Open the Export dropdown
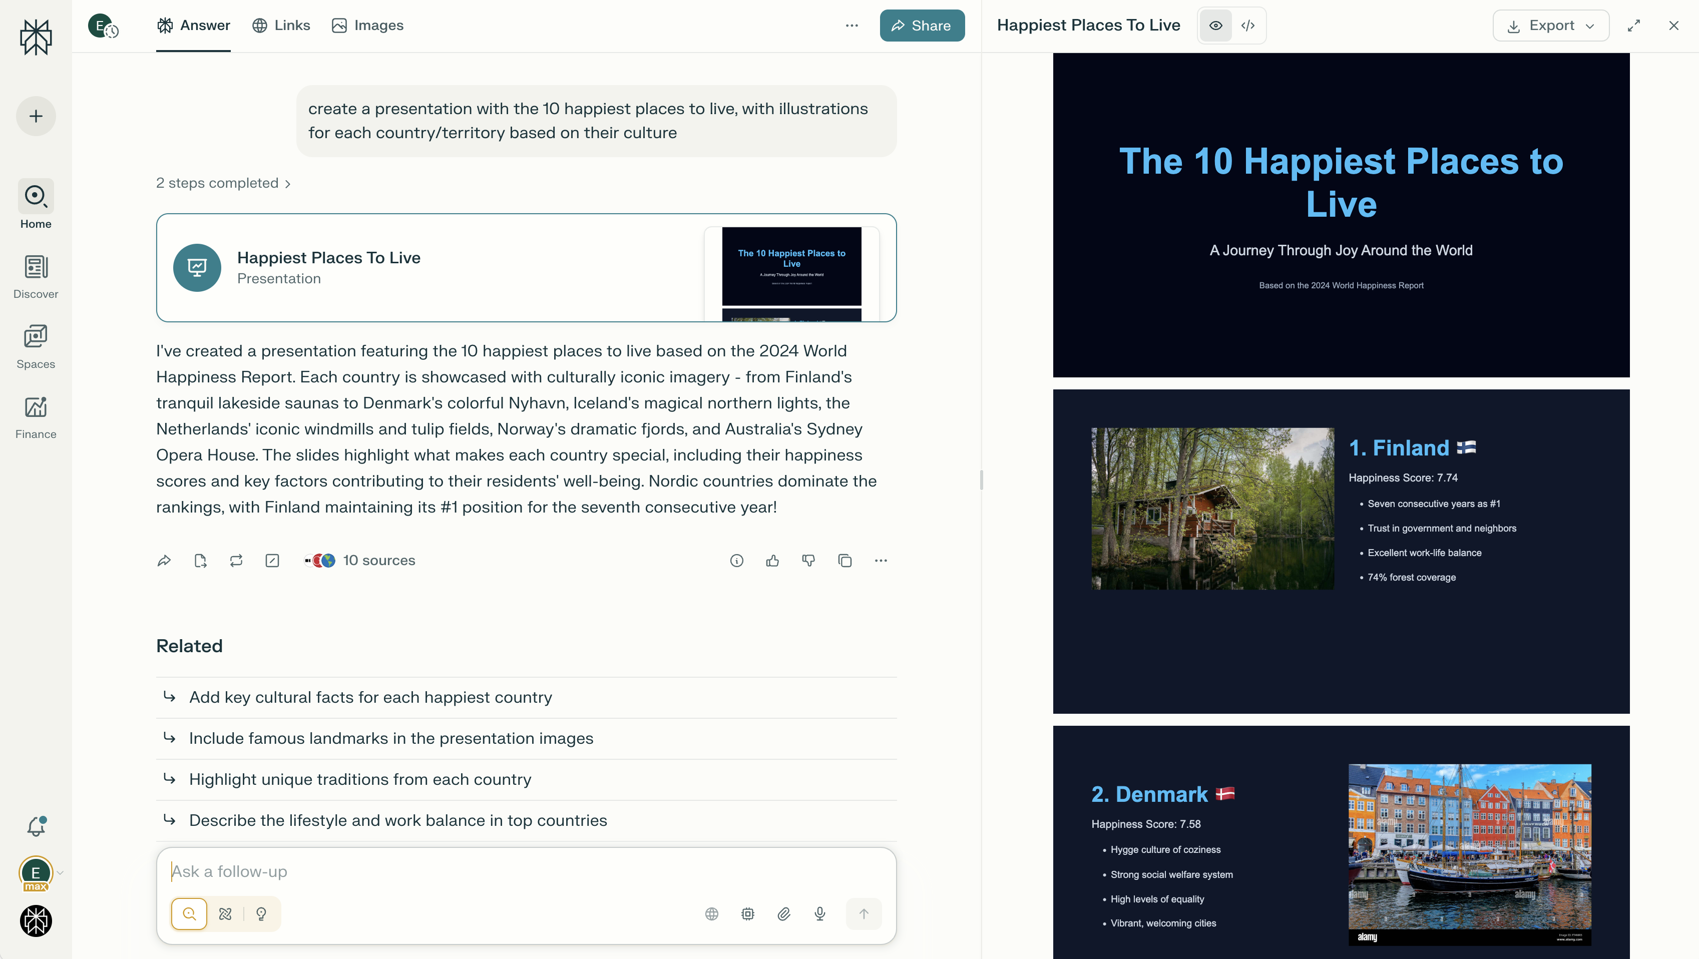 1551,26
